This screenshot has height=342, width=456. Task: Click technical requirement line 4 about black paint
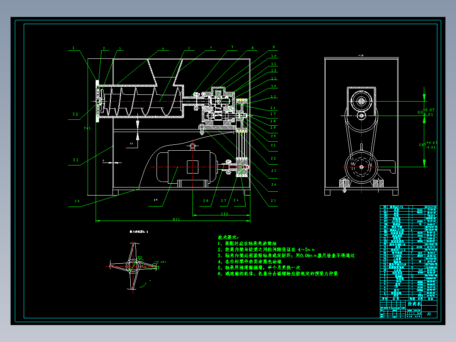[x=250, y=262]
